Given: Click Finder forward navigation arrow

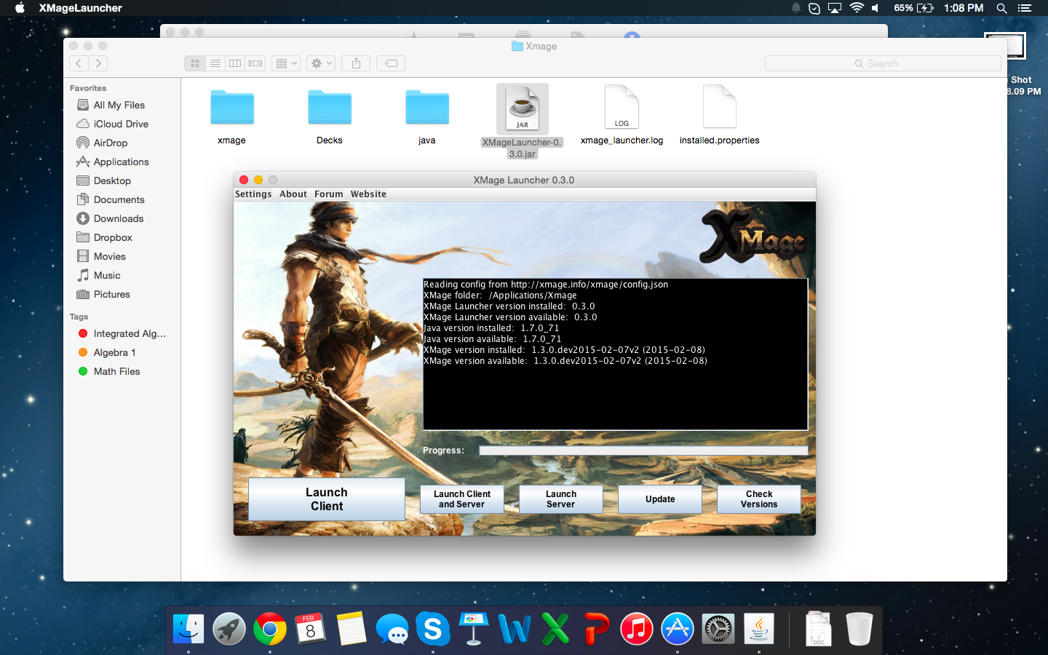Looking at the screenshot, I should (x=98, y=63).
